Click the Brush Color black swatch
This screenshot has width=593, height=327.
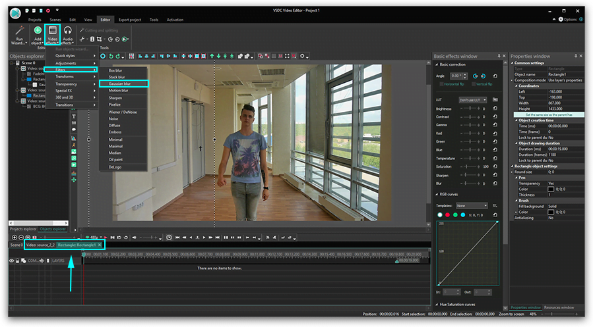551,213
